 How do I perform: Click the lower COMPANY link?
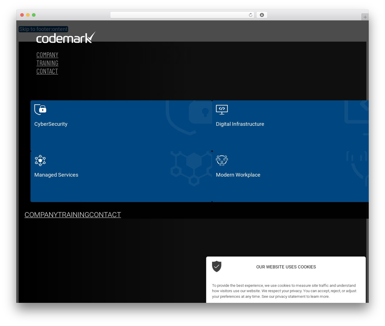coord(41,215)
